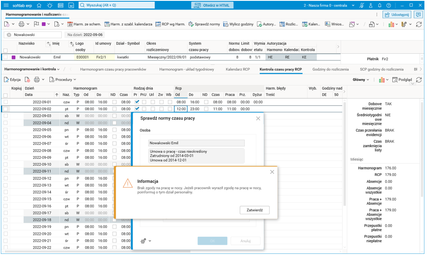Select the purple color marker swatch
Viewport: 427px width, 256px height.
tap(44, 24)
